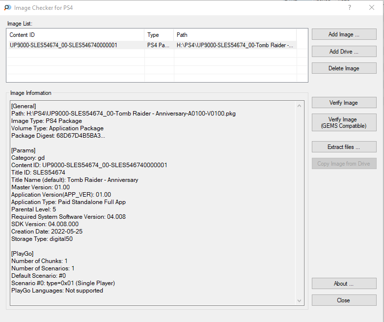This screenshot has height=322, width=384.
Task: Click the PS4 Pa... type cell in the row
Action: [x=159, y=45]
